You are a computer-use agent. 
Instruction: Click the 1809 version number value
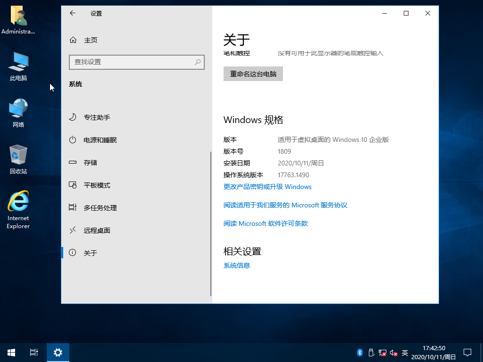(x=284, y=151)
